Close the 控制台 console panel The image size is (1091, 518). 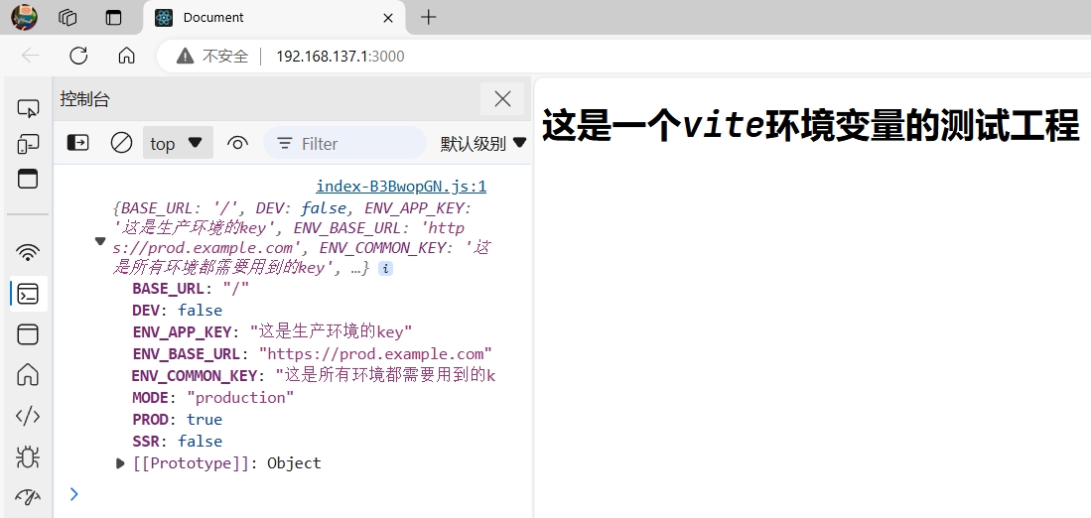(x=502, y=98)
